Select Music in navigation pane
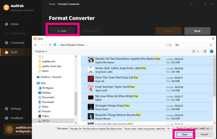Image resolution: width=217 pixels, height=139 pixels. [43, 107]
